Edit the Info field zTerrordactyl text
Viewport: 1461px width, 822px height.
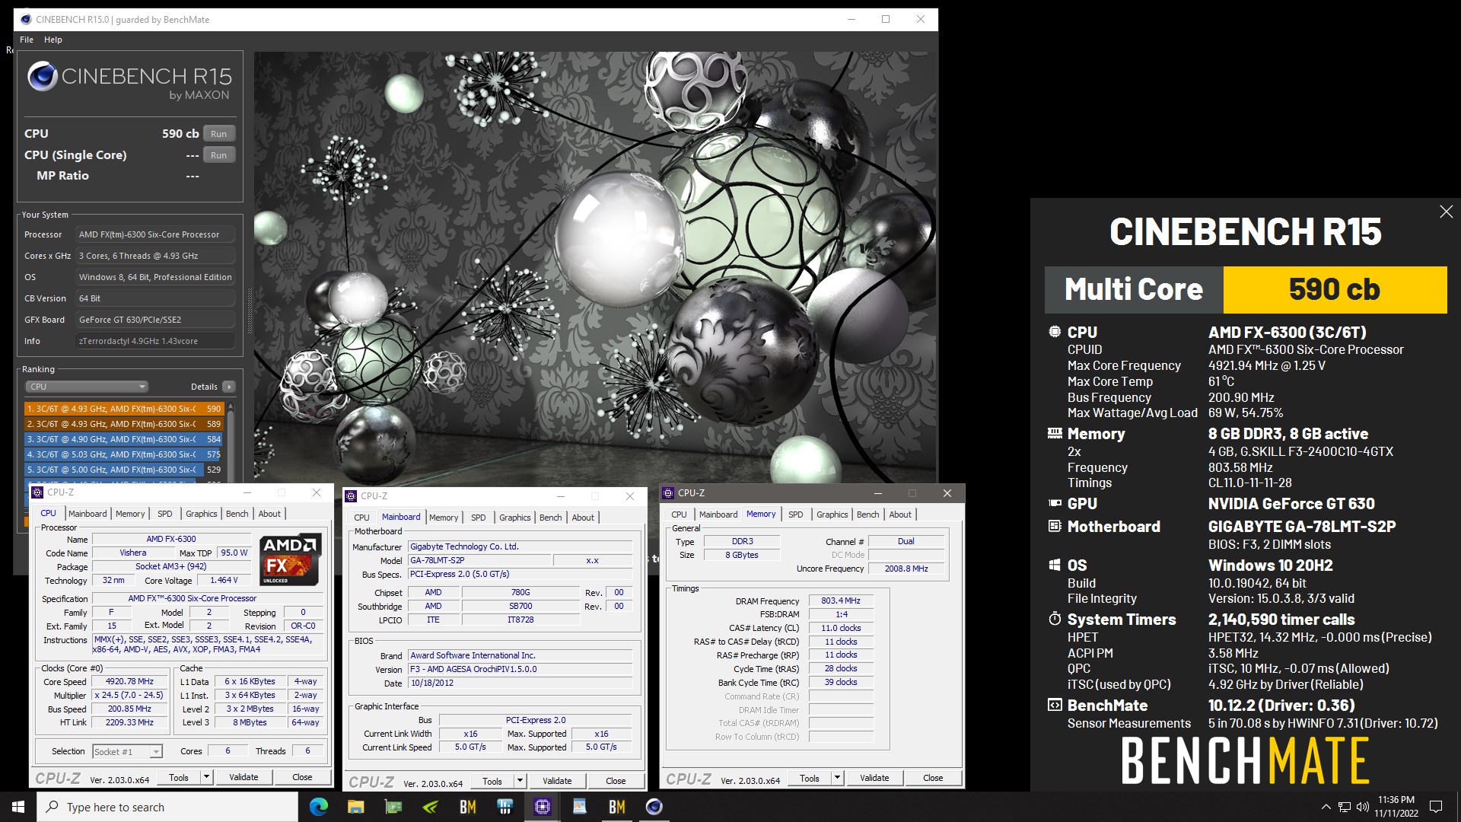(154, 341)
